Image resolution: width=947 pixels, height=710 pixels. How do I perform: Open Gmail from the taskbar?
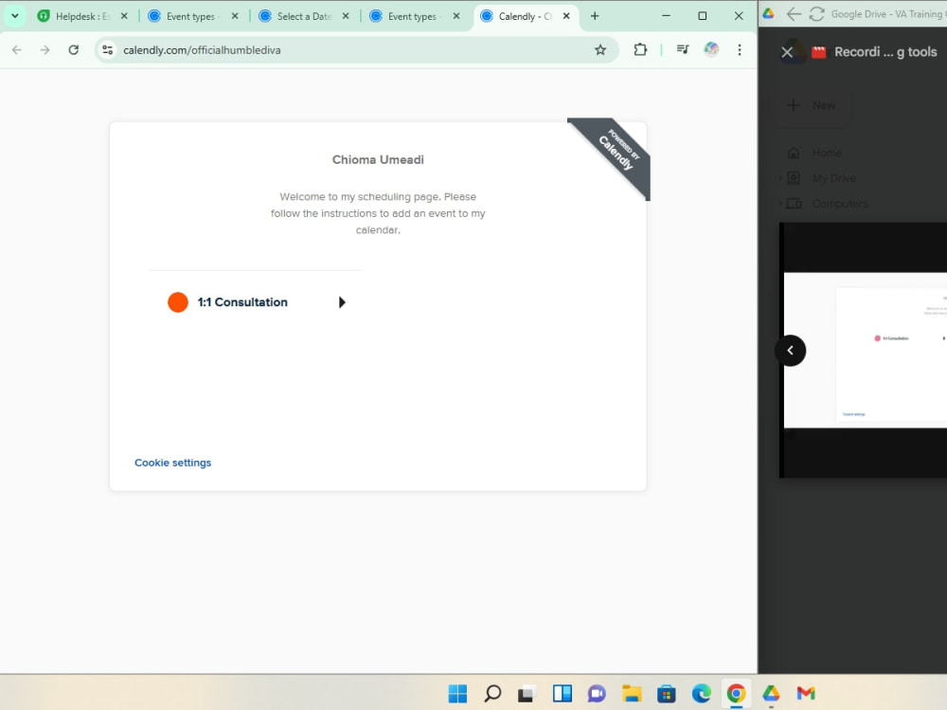[806, 694]
